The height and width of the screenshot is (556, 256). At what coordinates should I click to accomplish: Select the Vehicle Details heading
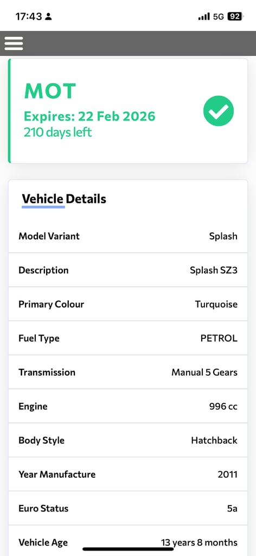(64, 199)
